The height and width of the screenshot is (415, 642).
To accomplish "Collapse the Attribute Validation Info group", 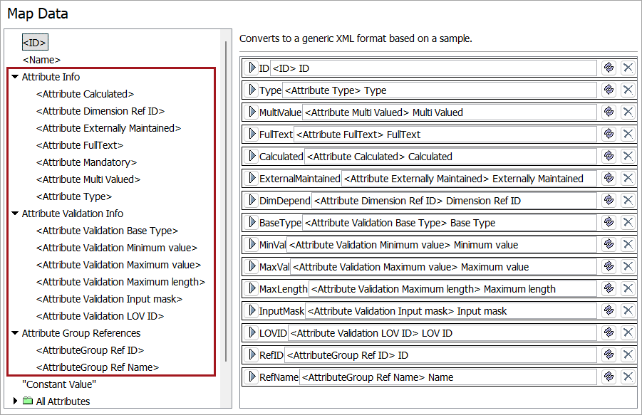I will click(x=15, y=214).
